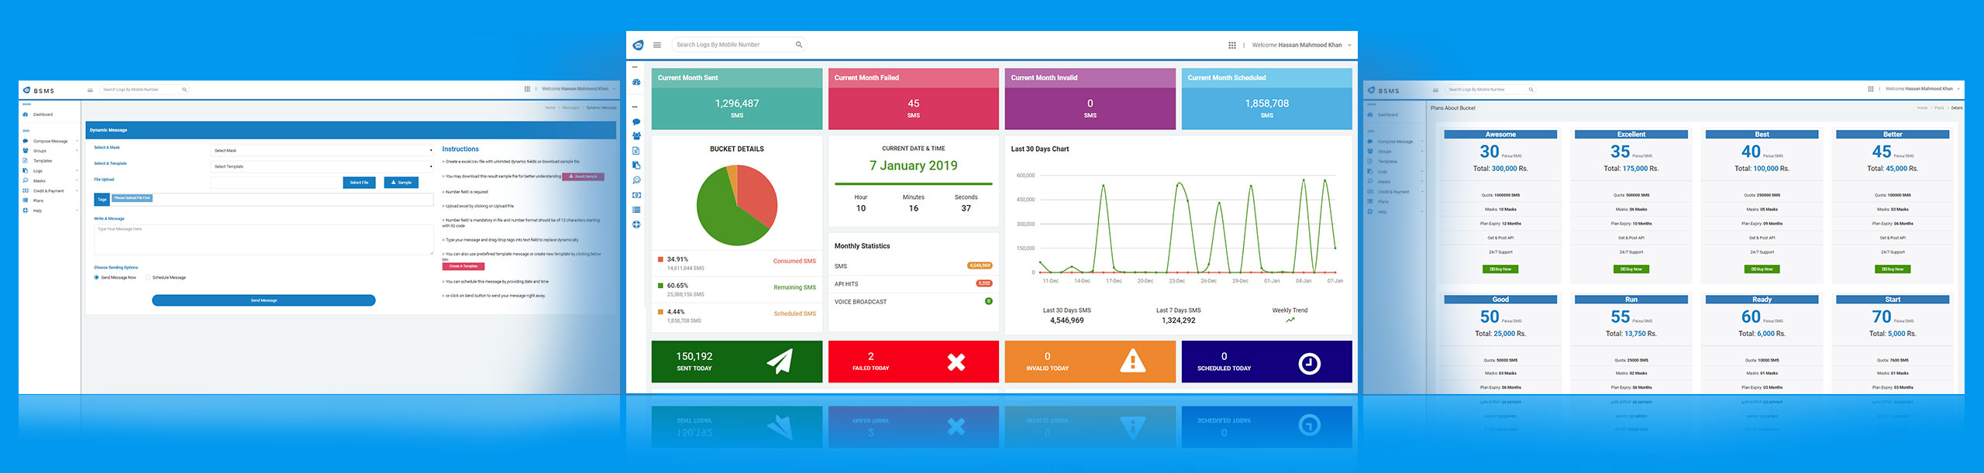Open Masks search-bubble icon in collapsed sidebar

[636, 180]
